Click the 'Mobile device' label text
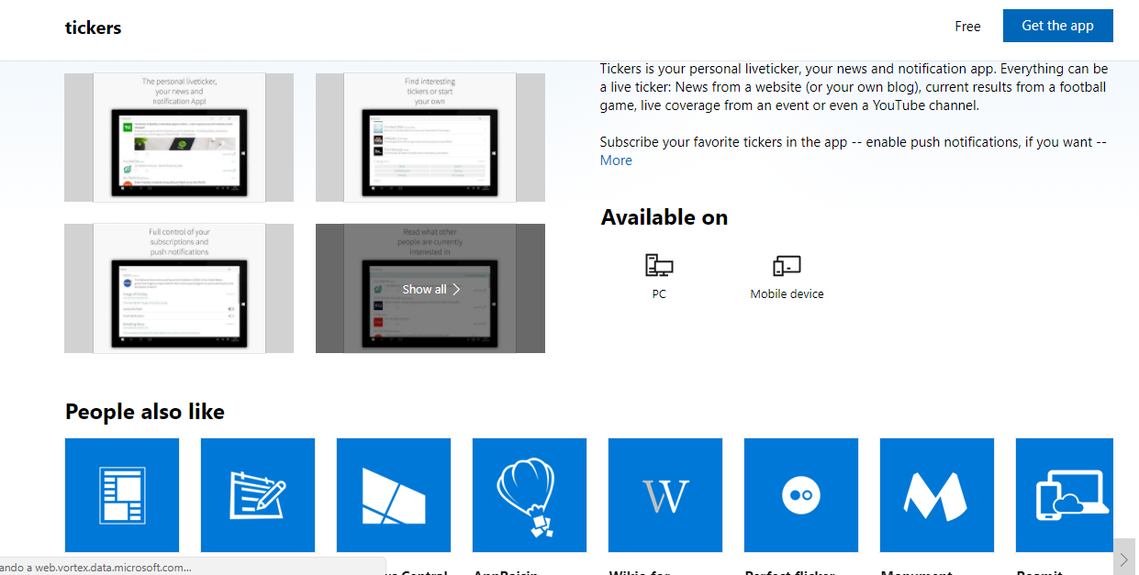 tap(787, 294)
